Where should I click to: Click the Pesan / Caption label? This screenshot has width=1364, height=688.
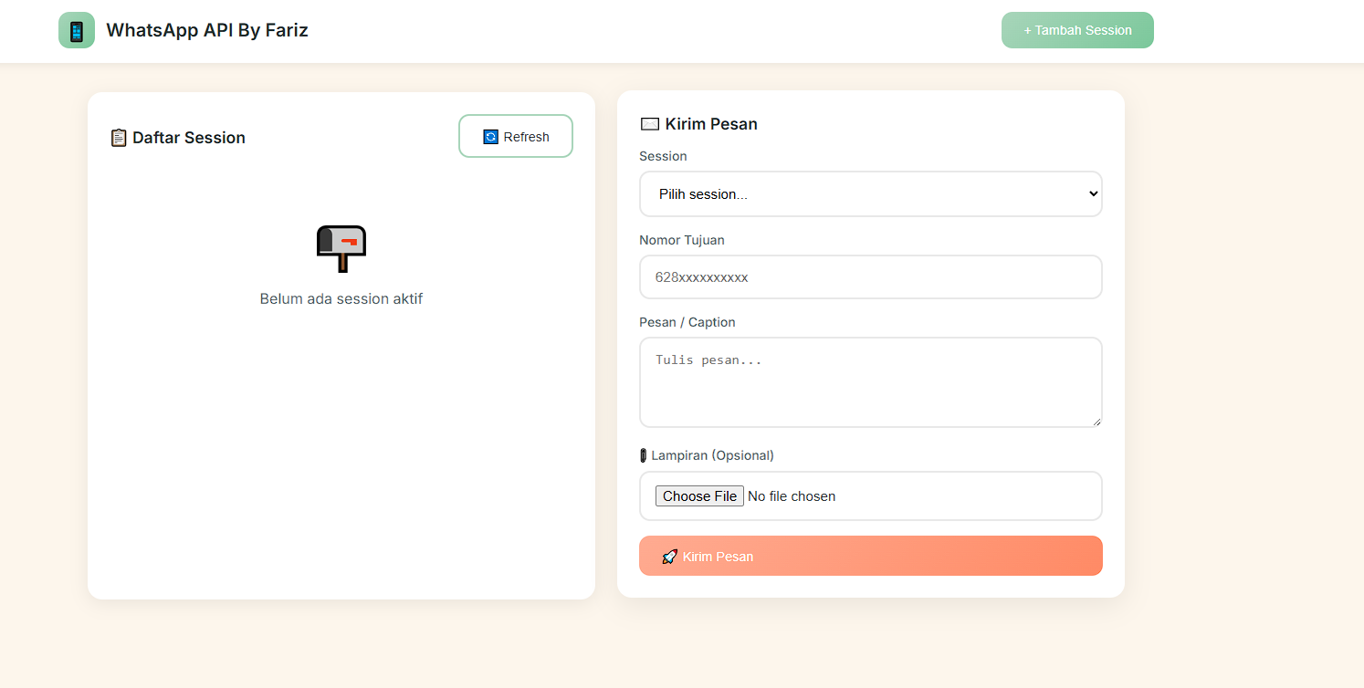(x=687, y=322)
